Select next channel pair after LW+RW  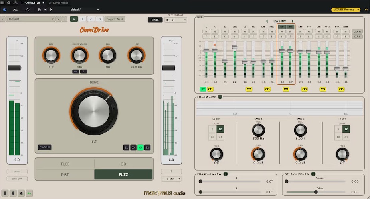pos(293,21)
